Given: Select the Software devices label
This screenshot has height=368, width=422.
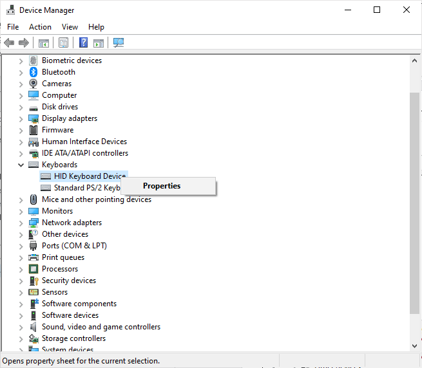Looking at the screenshot, I should (70, 315).
